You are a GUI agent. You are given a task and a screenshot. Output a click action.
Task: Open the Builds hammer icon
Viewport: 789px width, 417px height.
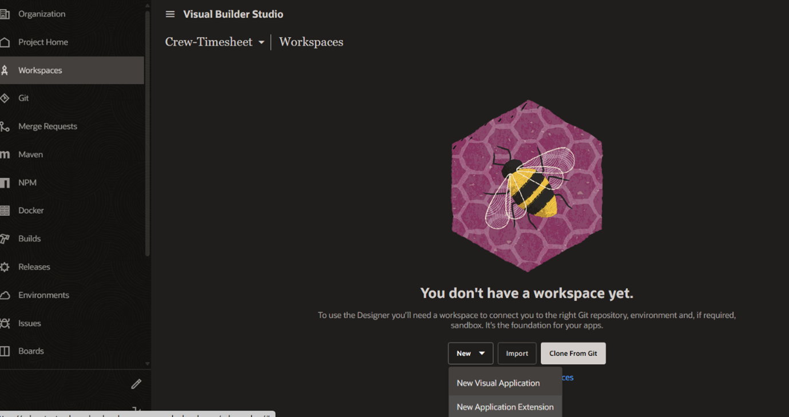click(x=5, y=239)
